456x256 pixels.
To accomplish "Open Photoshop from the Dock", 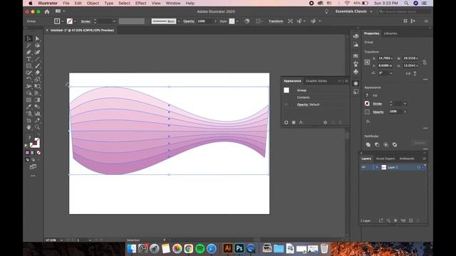I will tap(239, 248).
